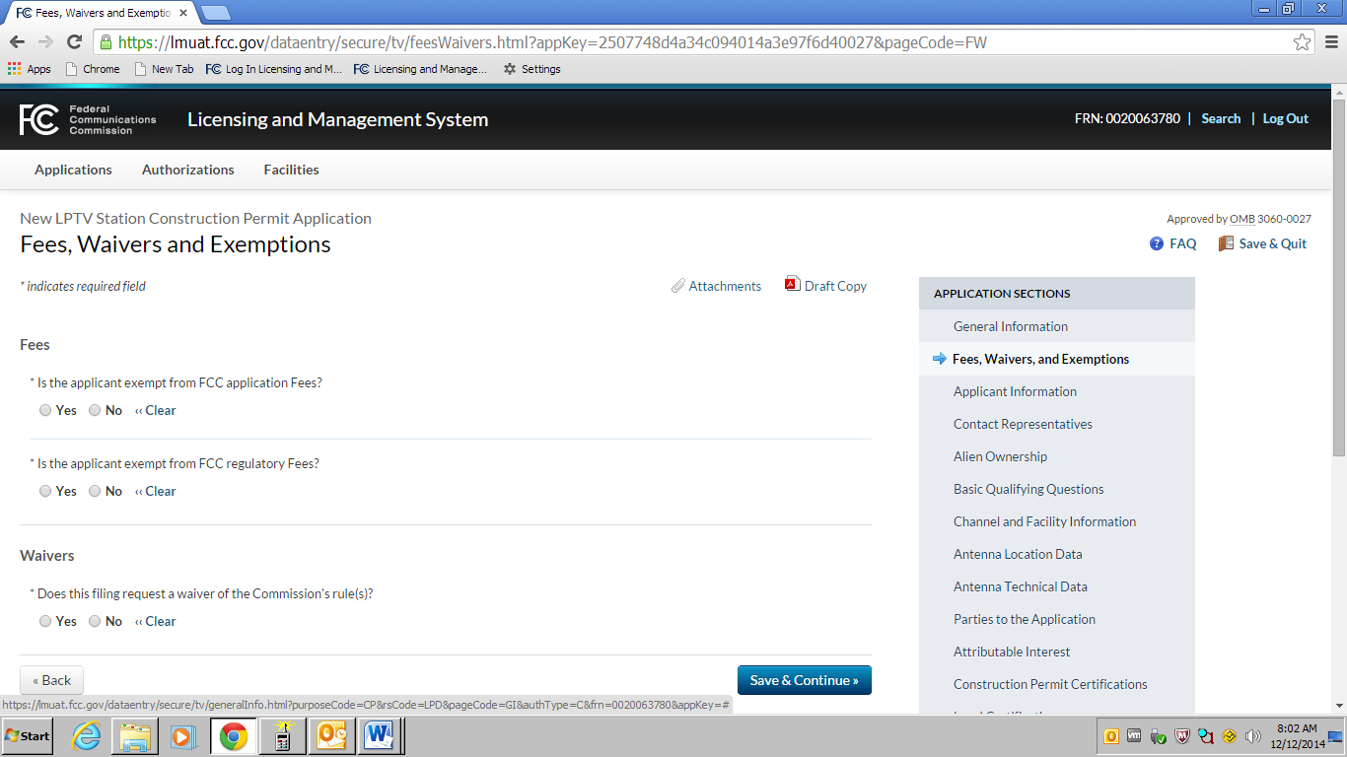This screenshot has width=1347, height=757.
Task: Open Windows Media Player from taskbar
Action: pos(183,736)
